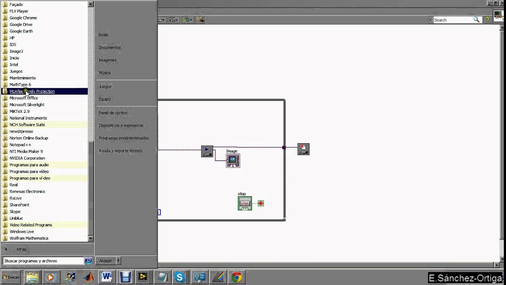Open the Programas para audio folder
This screenshot has width=506, height=285.
pos(44,165)
